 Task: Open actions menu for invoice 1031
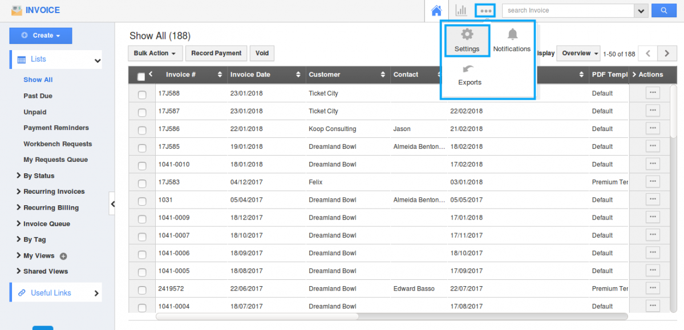[653, 199]
